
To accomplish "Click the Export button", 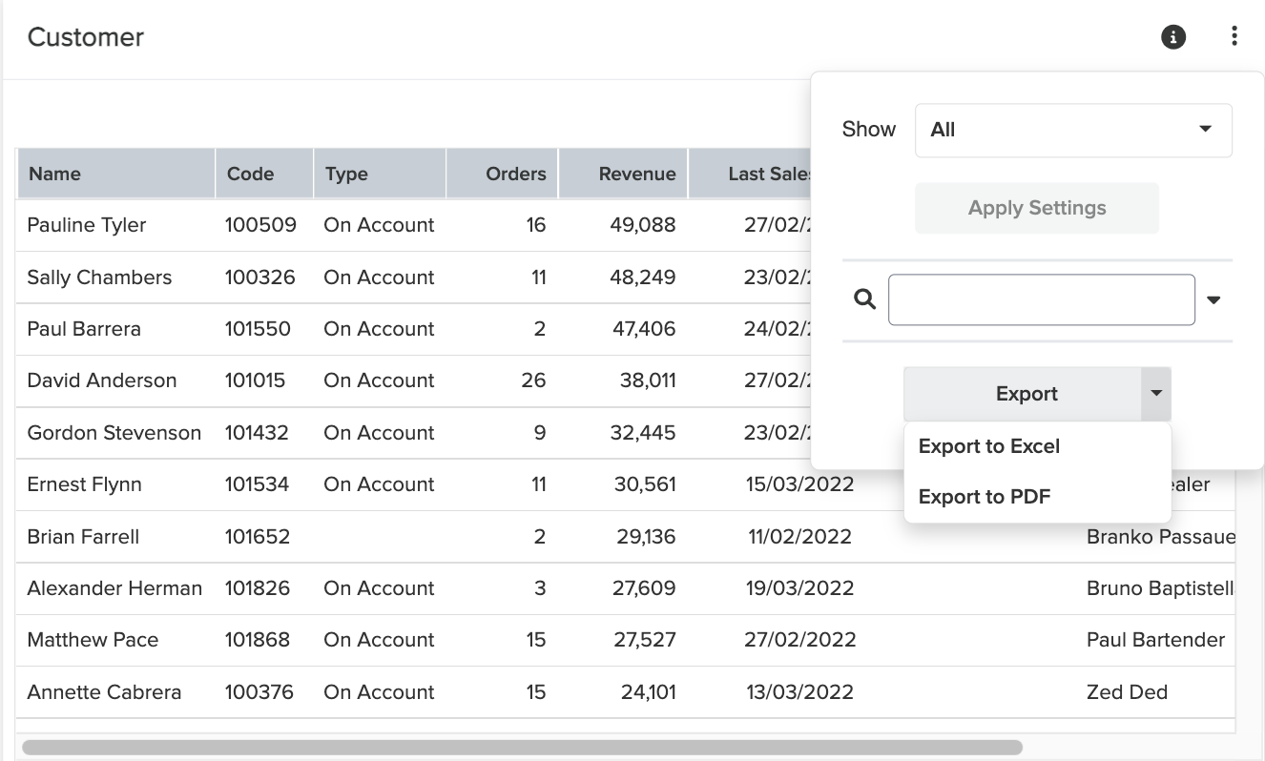I will 1023,394.
